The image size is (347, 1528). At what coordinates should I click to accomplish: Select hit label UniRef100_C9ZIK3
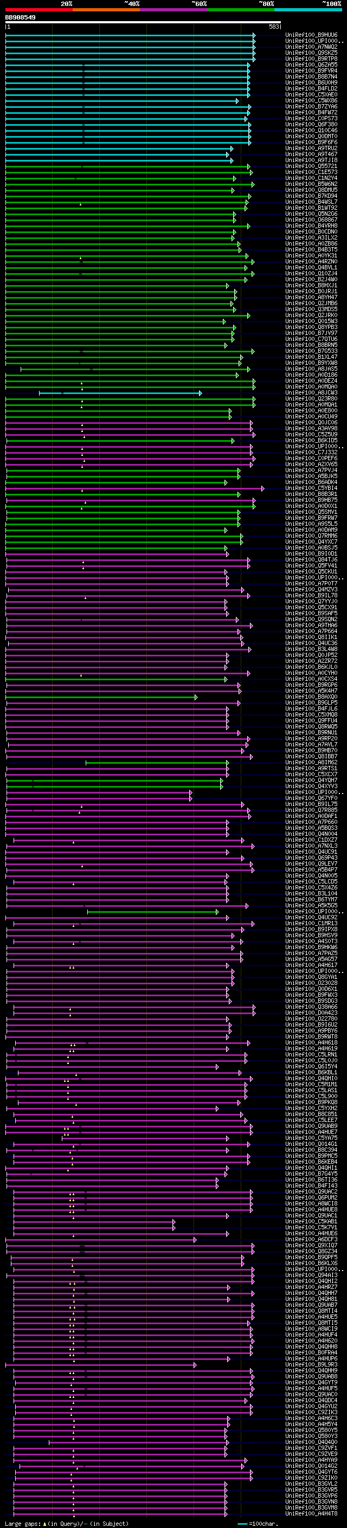pos(311,1412)
